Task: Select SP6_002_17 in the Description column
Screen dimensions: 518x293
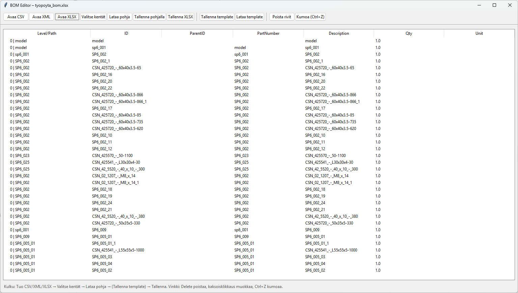Action: (315, 108)
